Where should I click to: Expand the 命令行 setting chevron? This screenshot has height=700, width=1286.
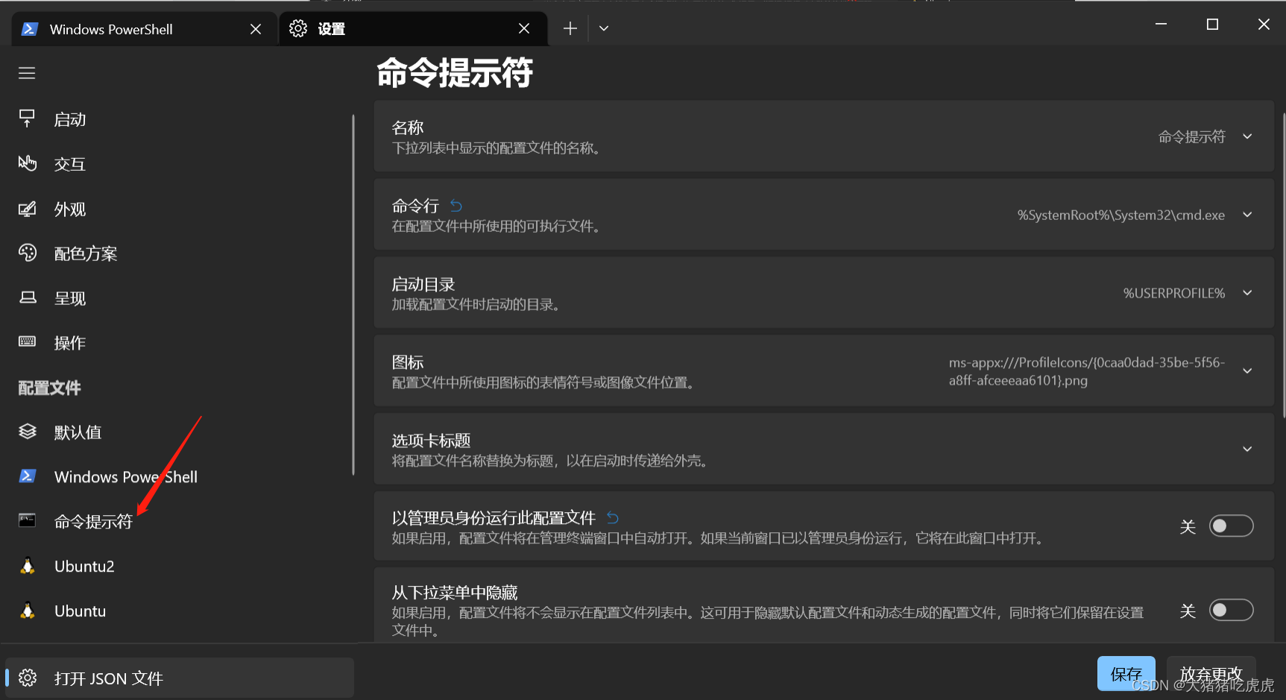pyautogui.click(x=1247, y=215)
